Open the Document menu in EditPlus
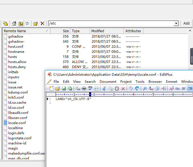193x167 pixels. coord(108,82)
